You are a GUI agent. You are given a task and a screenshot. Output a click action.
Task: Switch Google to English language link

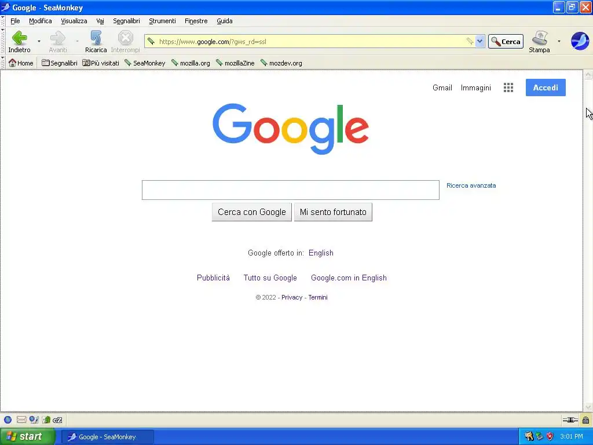pos(321,253)
